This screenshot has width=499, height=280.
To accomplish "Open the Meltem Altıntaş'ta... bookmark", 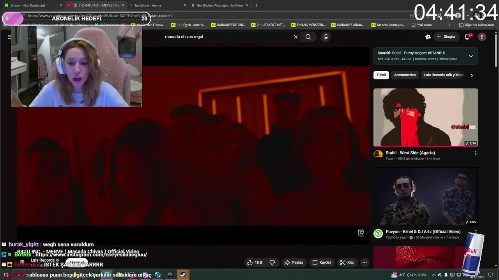I will pyautogui.click(x=388, y=25).
